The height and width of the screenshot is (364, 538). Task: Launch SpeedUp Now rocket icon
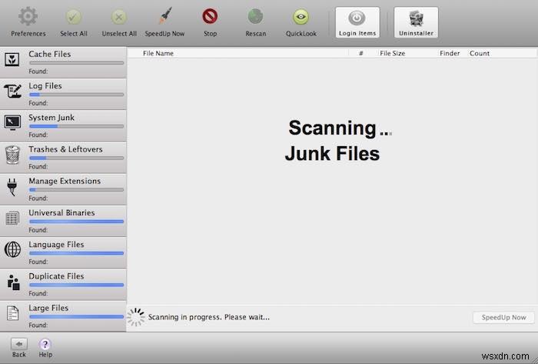164,17
